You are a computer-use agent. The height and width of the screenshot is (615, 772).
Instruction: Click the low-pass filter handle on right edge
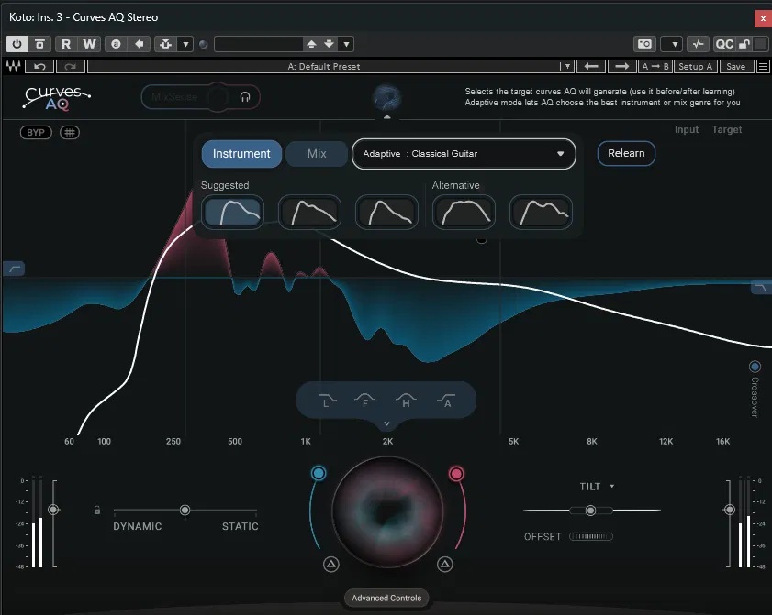[761, 287]
